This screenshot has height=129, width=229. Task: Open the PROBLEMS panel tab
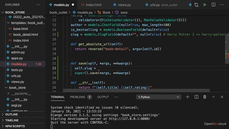coord(77,97)
